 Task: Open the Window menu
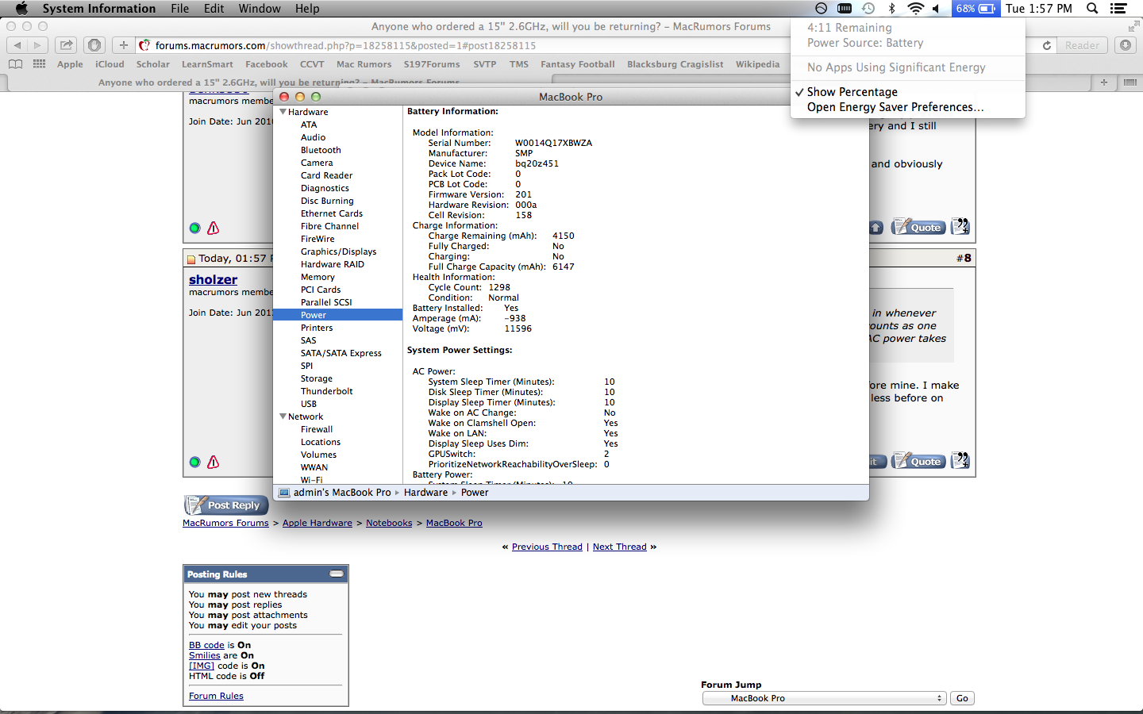tap(260, 9)
